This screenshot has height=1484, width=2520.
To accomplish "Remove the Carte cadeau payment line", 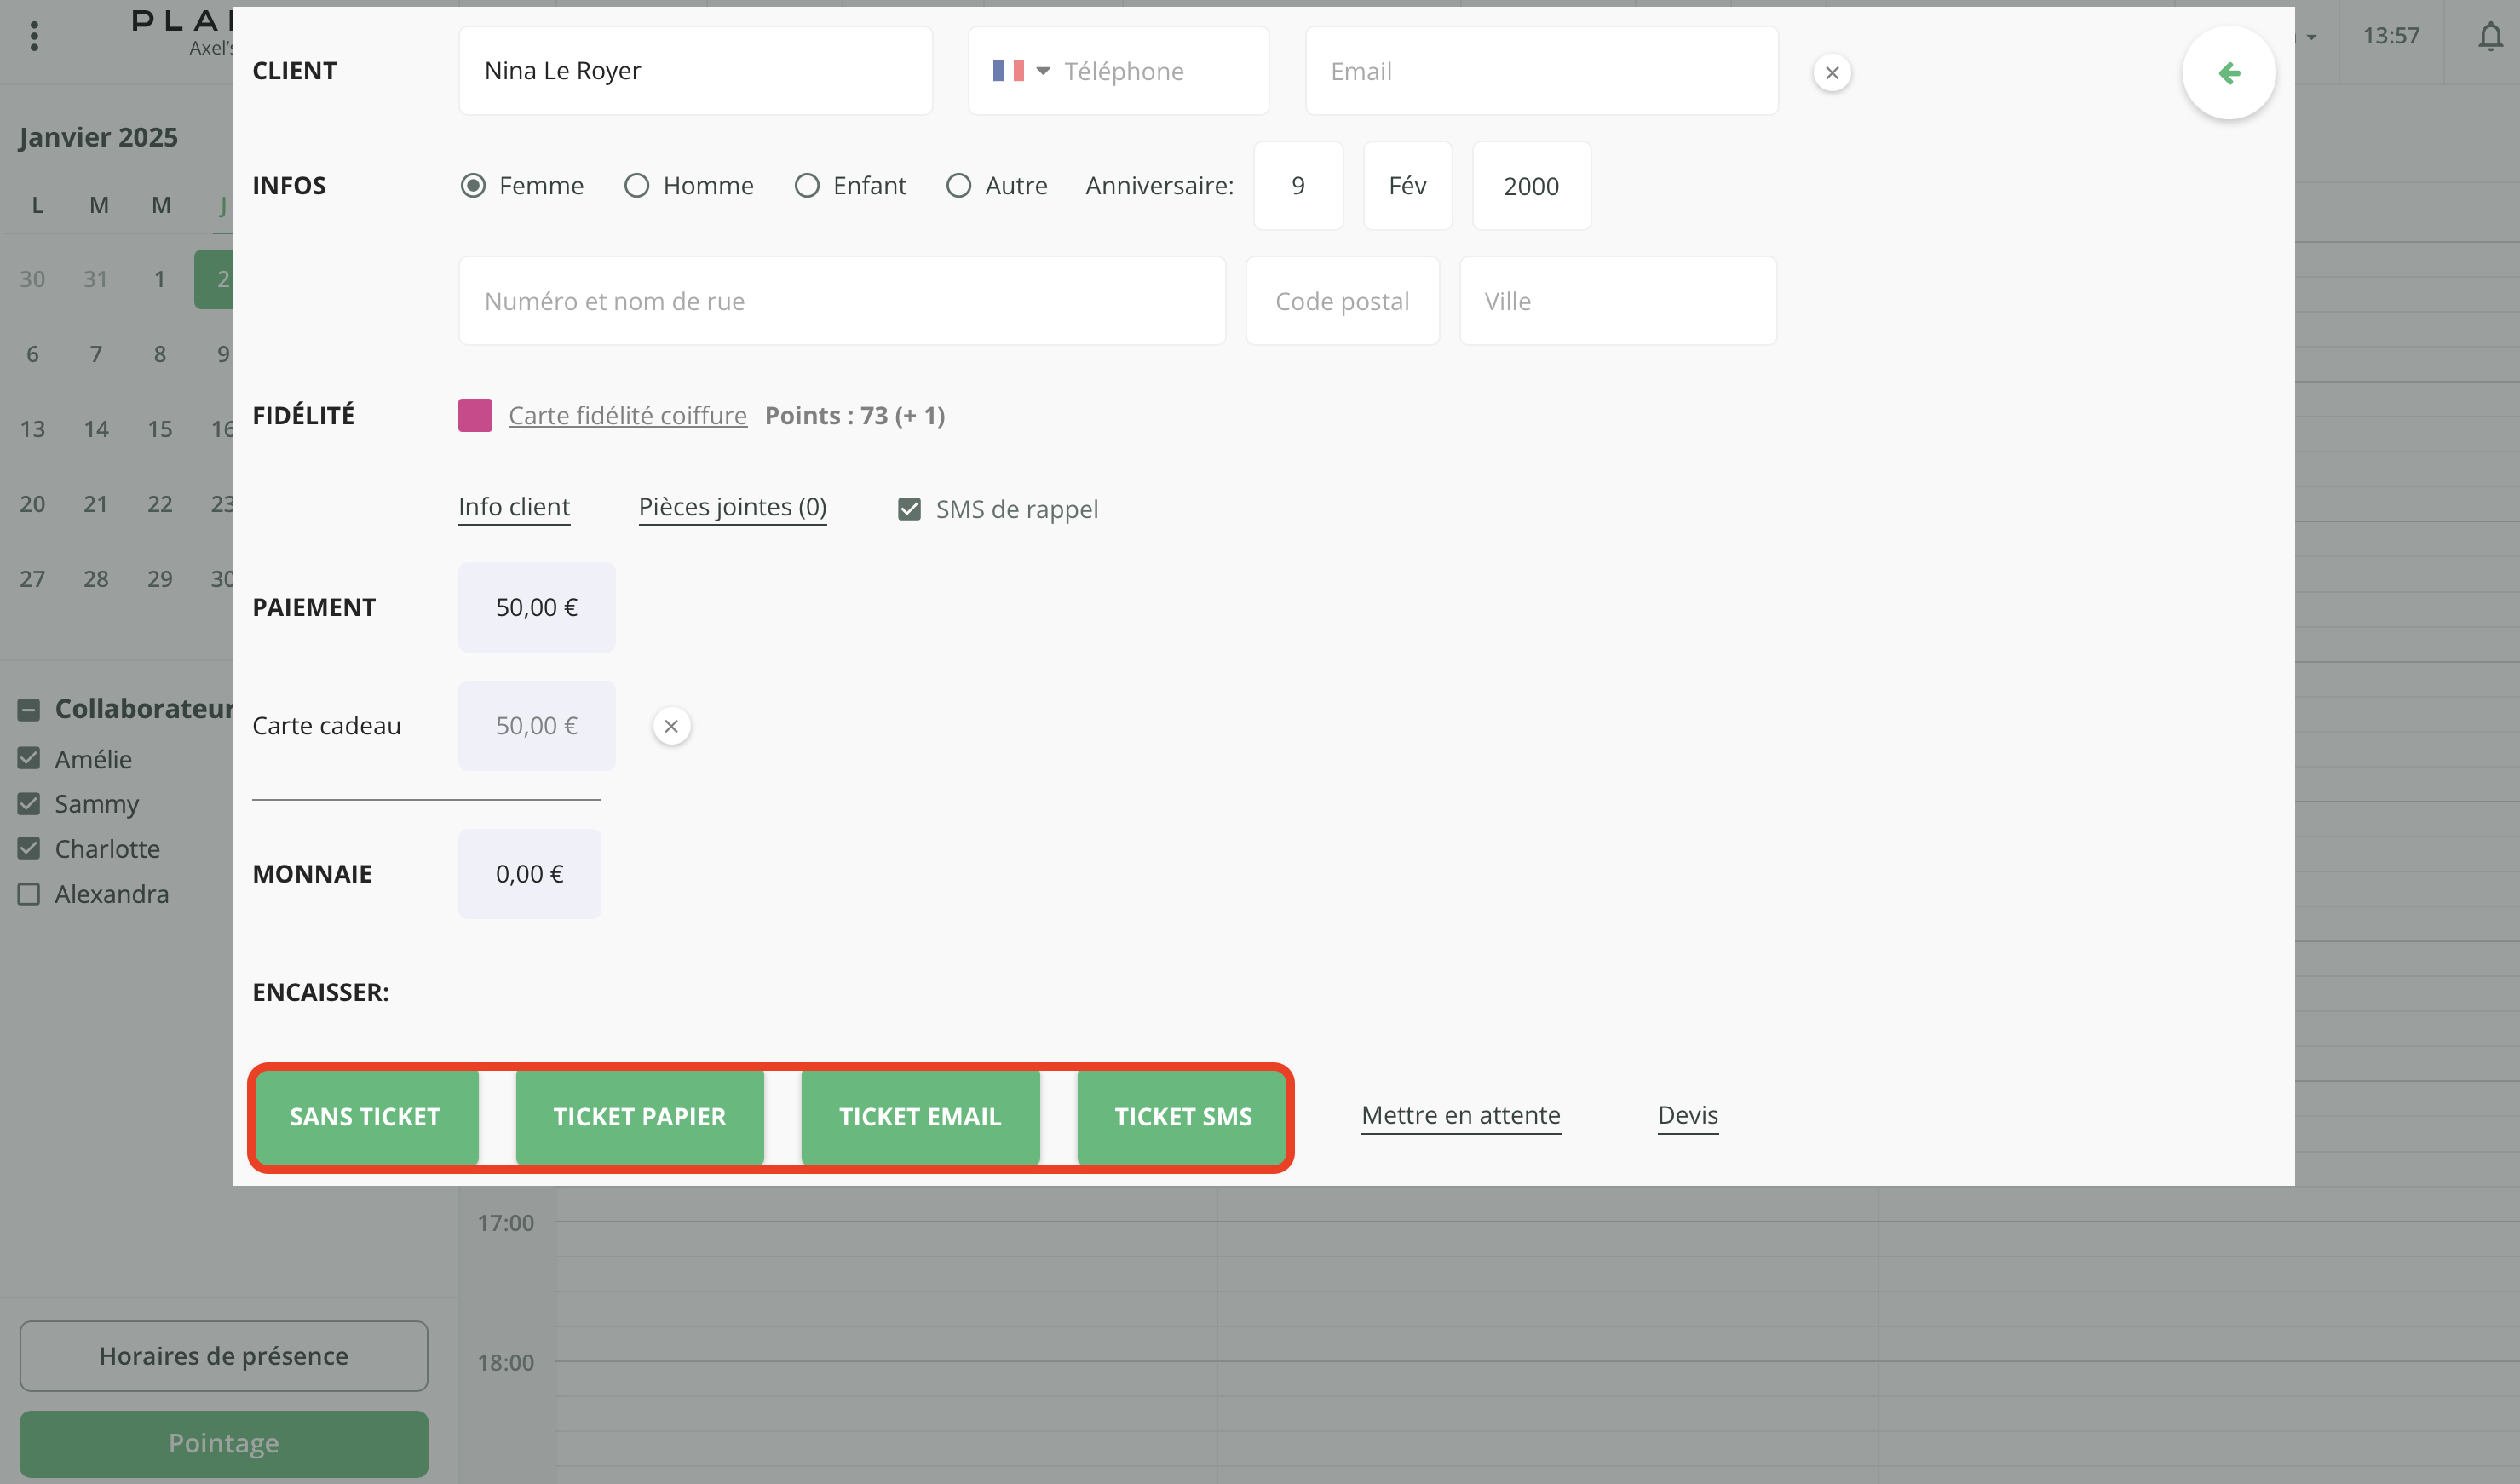I will pos(671,726).
